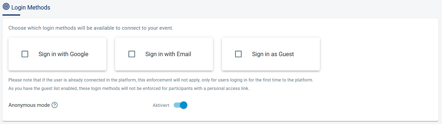Click the word "Google" in the first card
Screen dimensions: 442x124
coord(79,54)
